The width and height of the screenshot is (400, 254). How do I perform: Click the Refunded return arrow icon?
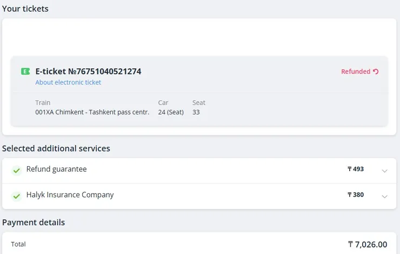pyautogui.click(x=376, y=71)
